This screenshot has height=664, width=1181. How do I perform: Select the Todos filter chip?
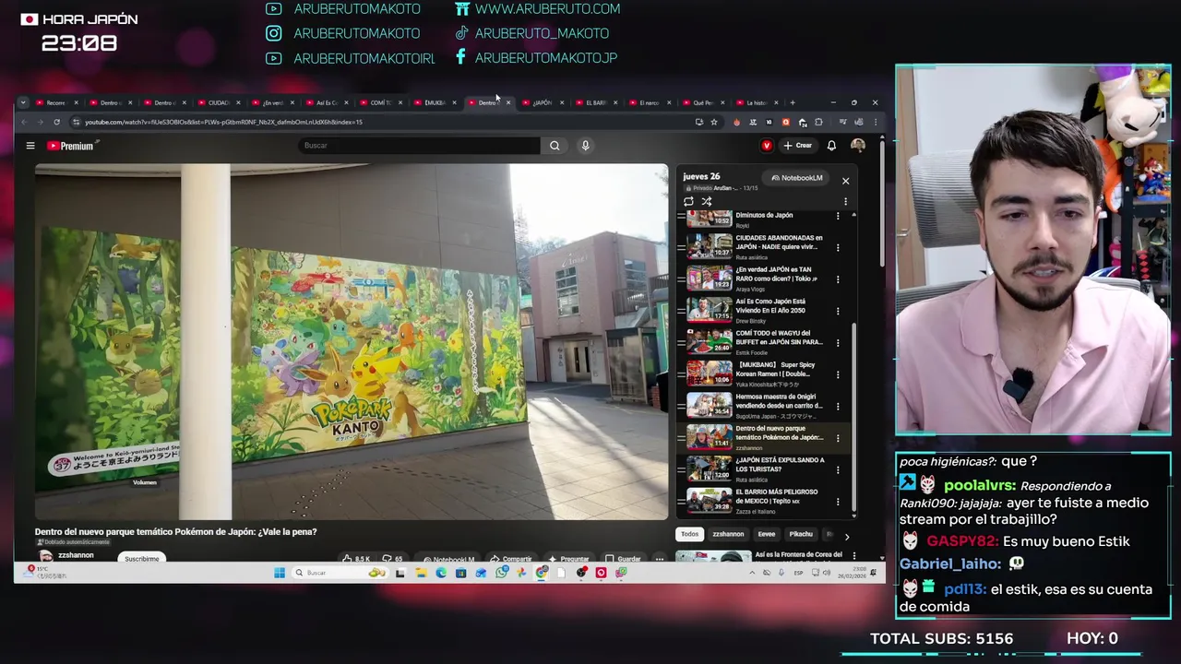click(689, 534)
